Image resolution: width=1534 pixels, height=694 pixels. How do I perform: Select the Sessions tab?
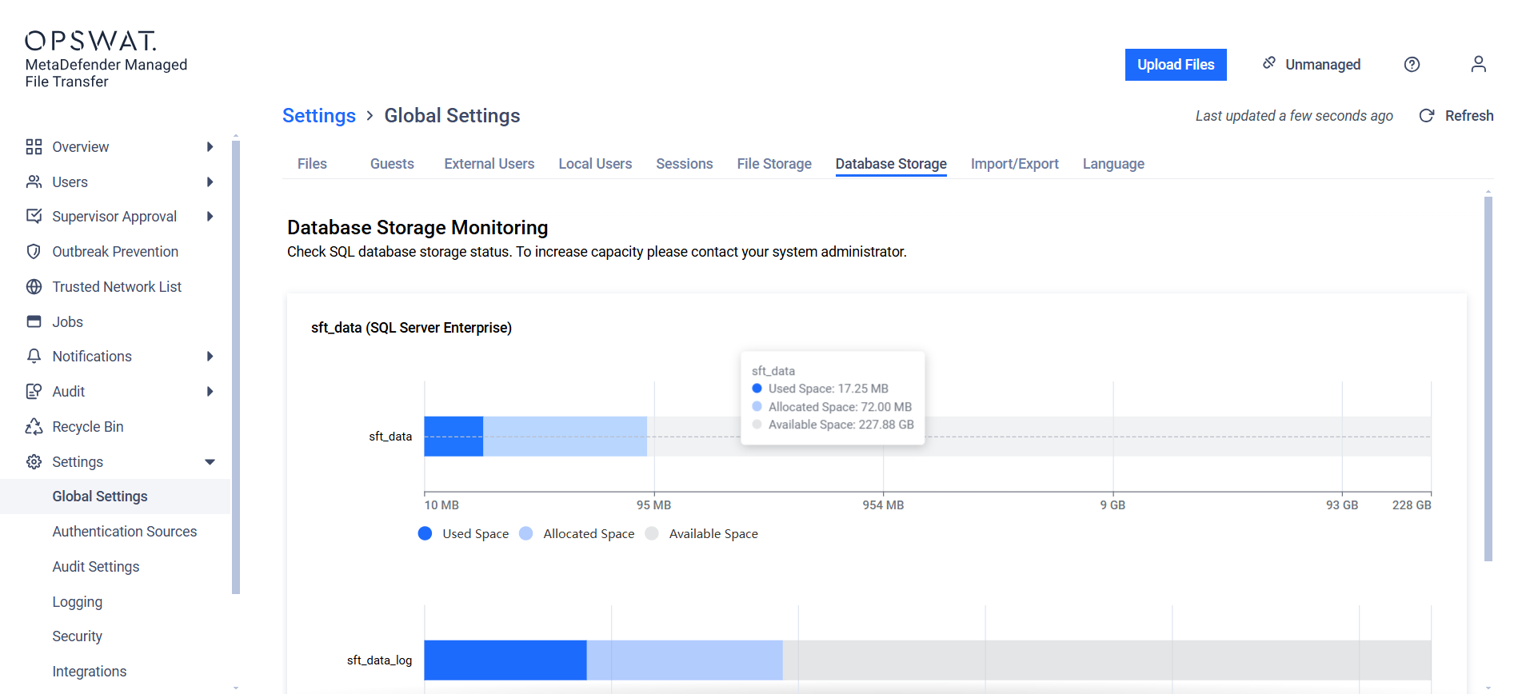point(685,164)
